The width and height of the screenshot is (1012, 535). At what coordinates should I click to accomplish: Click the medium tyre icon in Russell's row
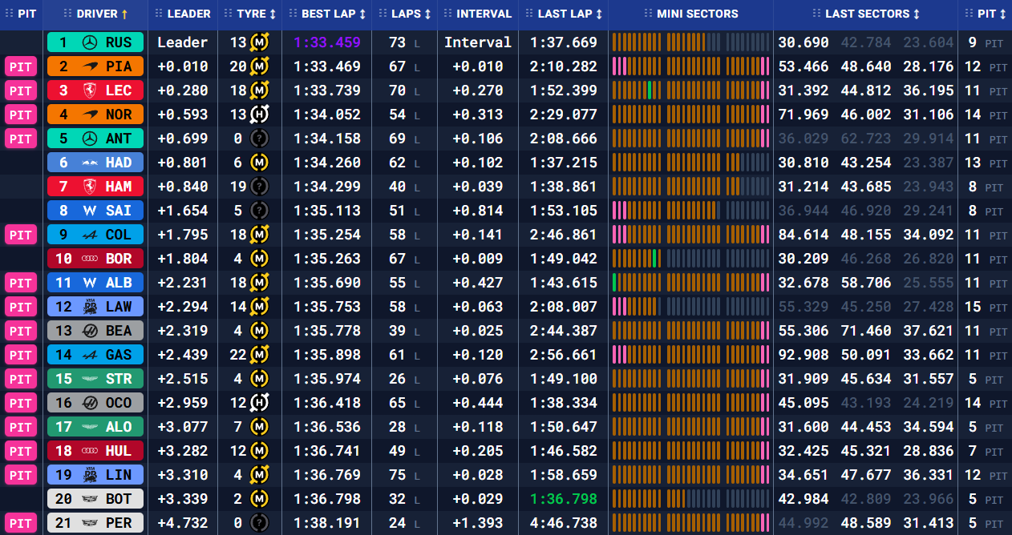coord(259,42)
